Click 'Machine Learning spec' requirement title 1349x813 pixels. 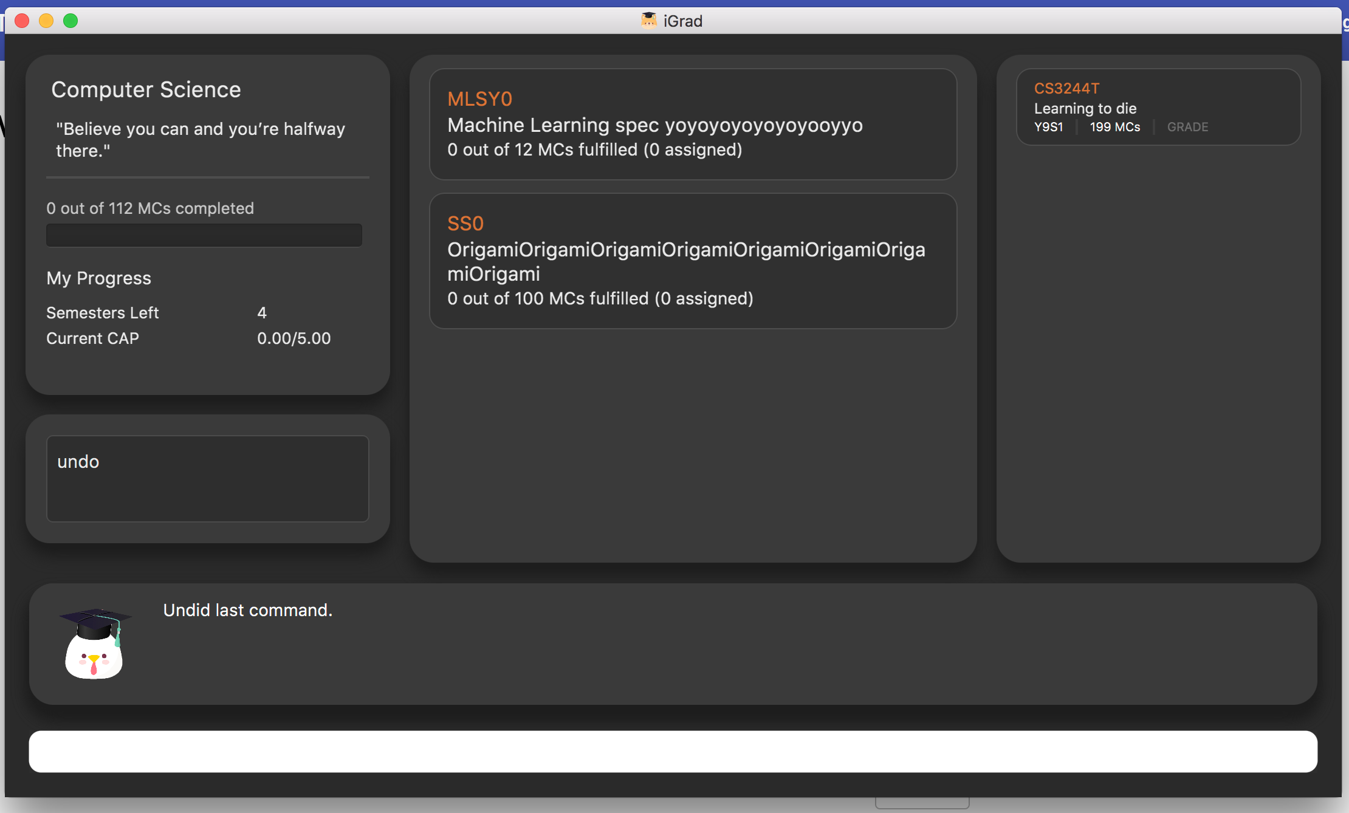pyautogui.click(x=655, y=125)
